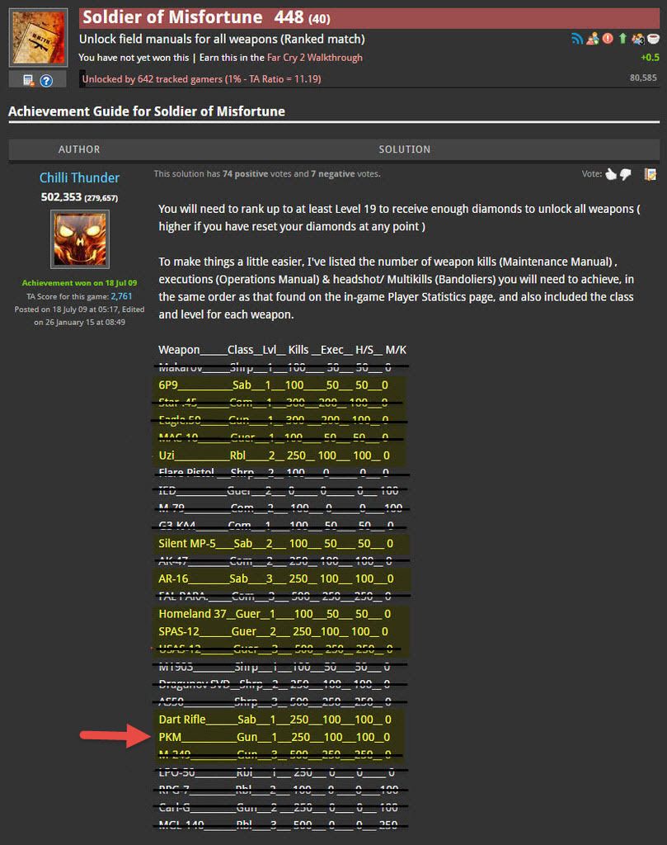667x845 pixels.
Task: Click the two-gamers icon with green arrow
Action: point(593,39)
